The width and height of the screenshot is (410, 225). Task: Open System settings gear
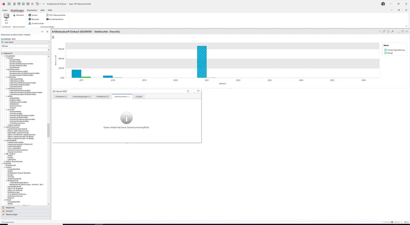coord(33,15)
